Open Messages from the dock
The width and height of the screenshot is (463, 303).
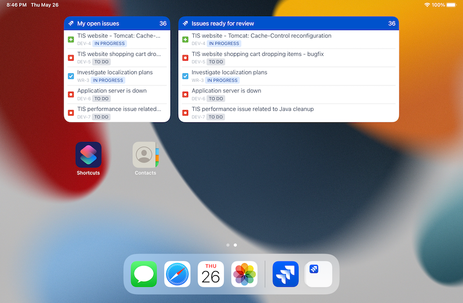[144, 274]
